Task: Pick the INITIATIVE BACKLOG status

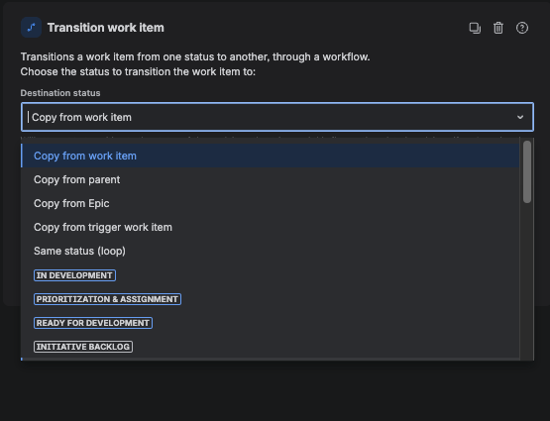Action: click(x=83, y=347)
